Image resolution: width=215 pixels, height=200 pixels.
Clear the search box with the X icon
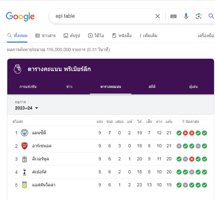[x=158, y=16]
